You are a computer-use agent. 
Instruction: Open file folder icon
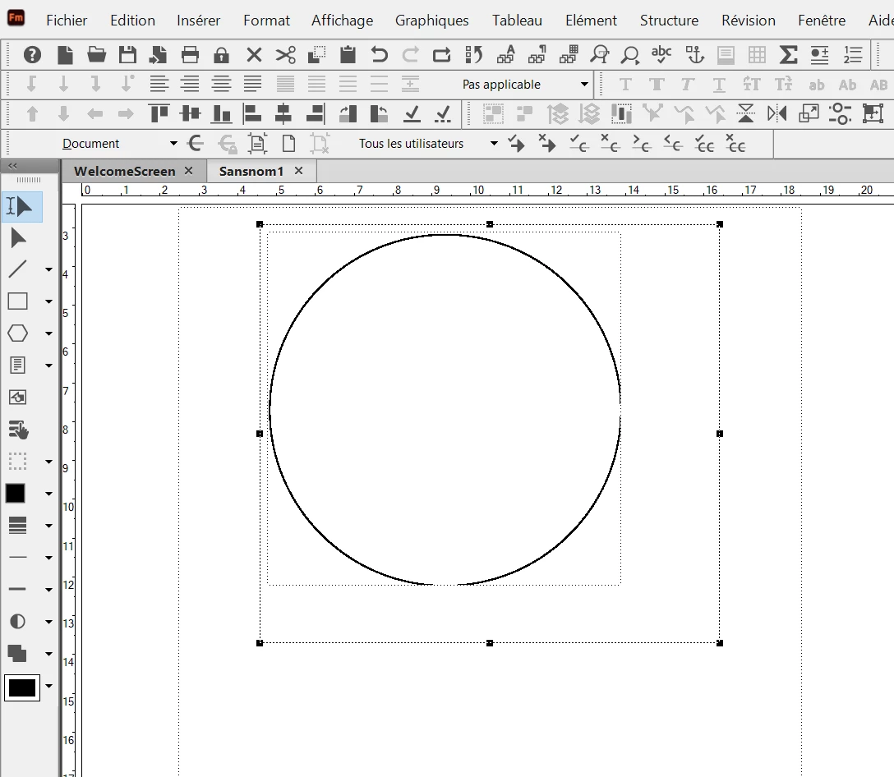point(96,55)
